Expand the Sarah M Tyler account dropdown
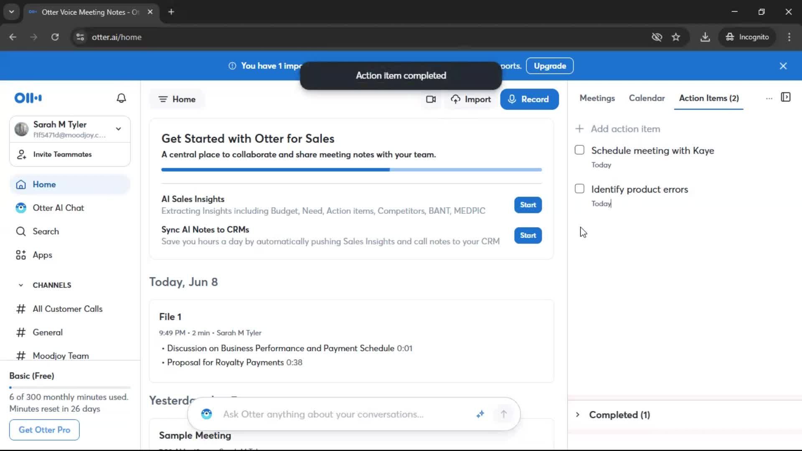802x451 pixels. (x=119, y=129)
